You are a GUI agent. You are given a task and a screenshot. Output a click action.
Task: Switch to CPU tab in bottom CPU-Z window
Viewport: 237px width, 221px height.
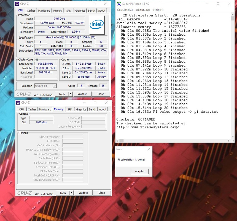point(21,109)
